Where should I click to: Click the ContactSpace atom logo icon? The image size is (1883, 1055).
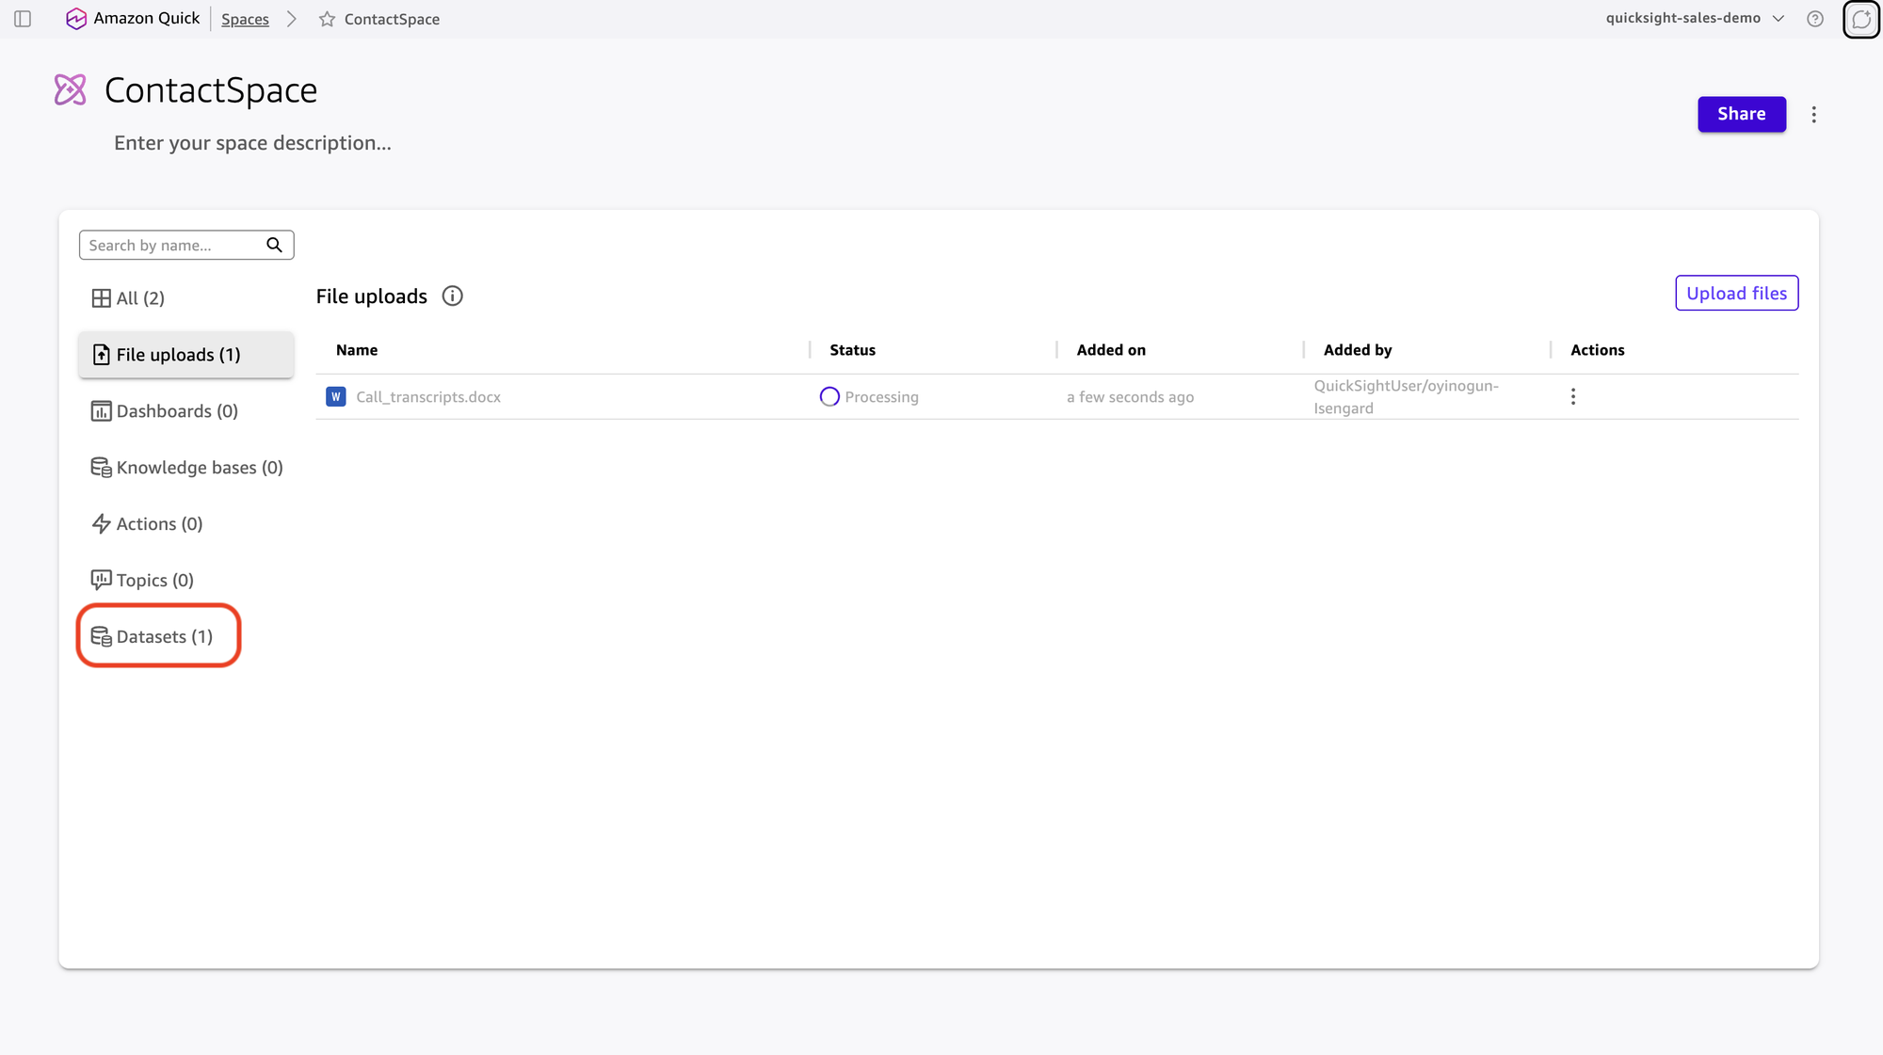(x=71, y=90)
